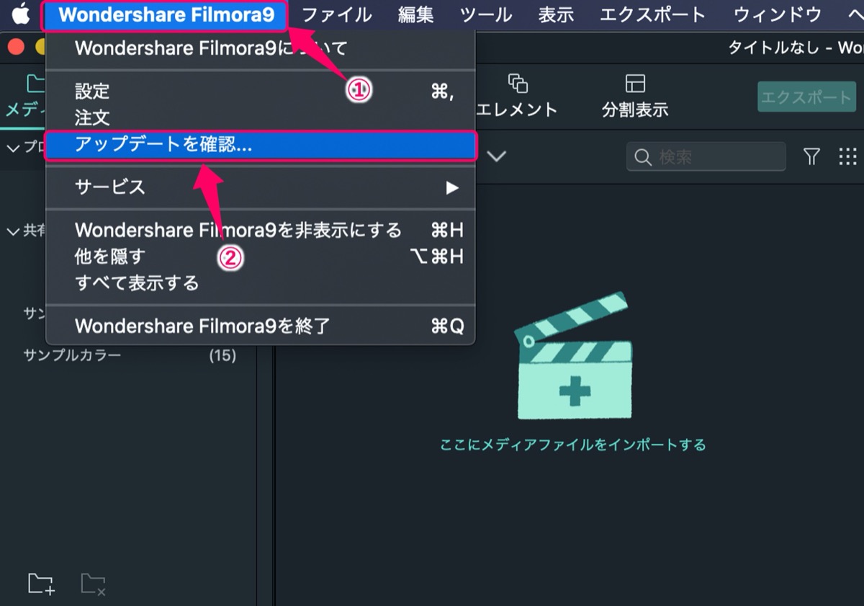Open the ウィンドウ menu
864x606 pixels.
(778, 14)
